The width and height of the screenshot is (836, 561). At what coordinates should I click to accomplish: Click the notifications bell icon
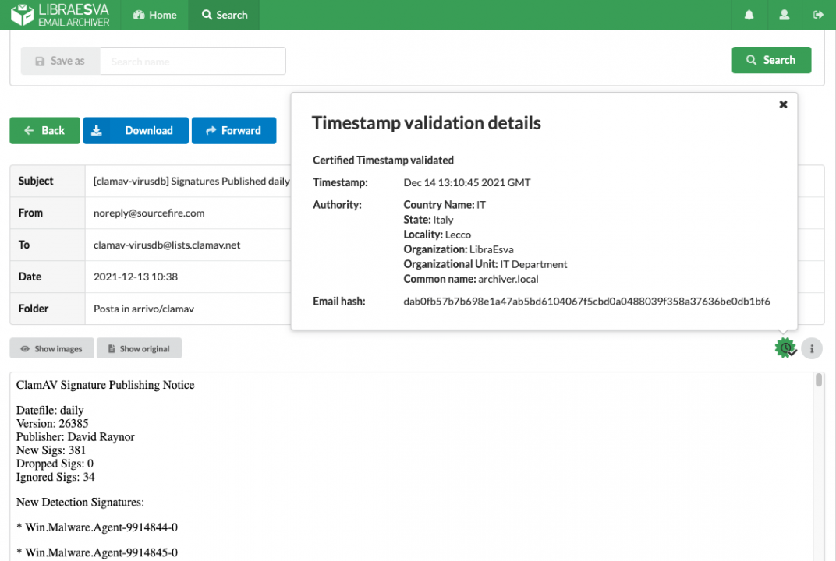tap(749, 15)
